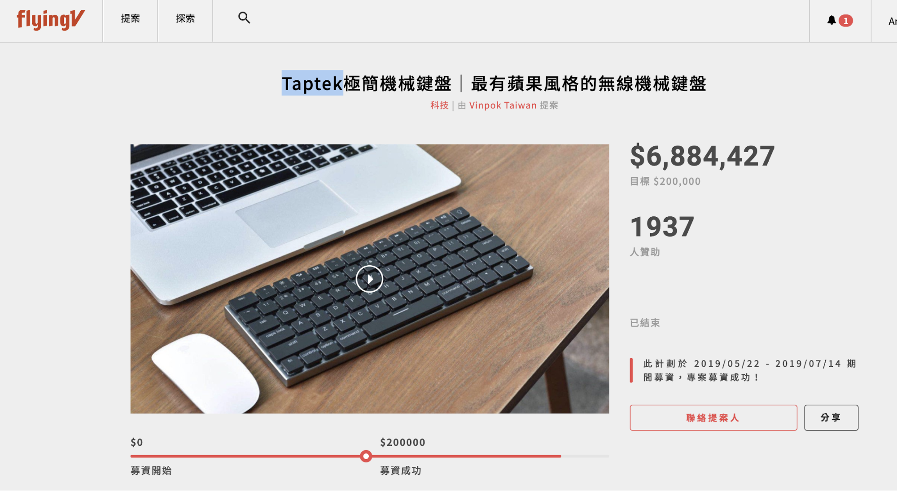The width and height of the screenshot is (897, 491).
Task: Click the $6,884,427 raised amount
Action: [x=702, y=156]
